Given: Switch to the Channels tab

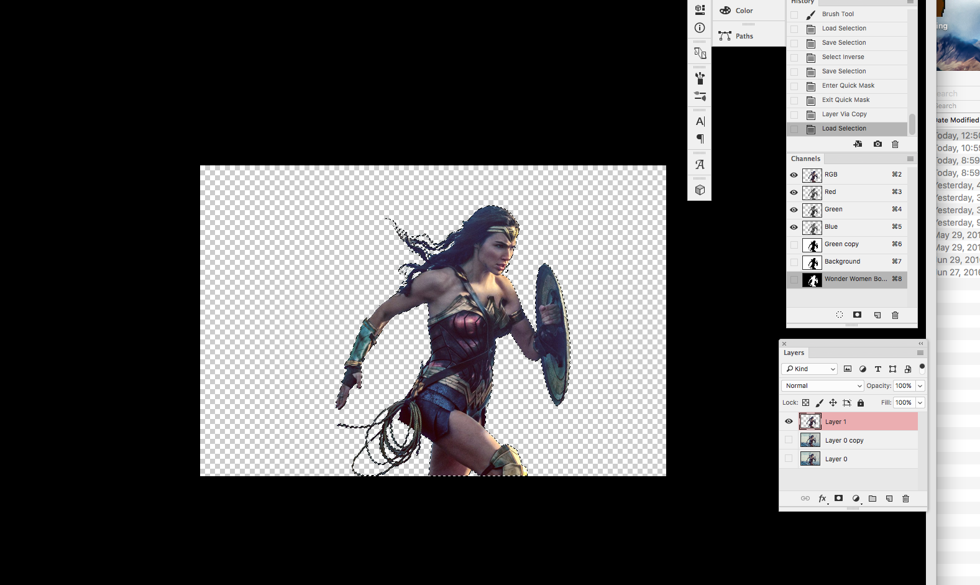Looking at the screenshot, I should click(805, 159).
